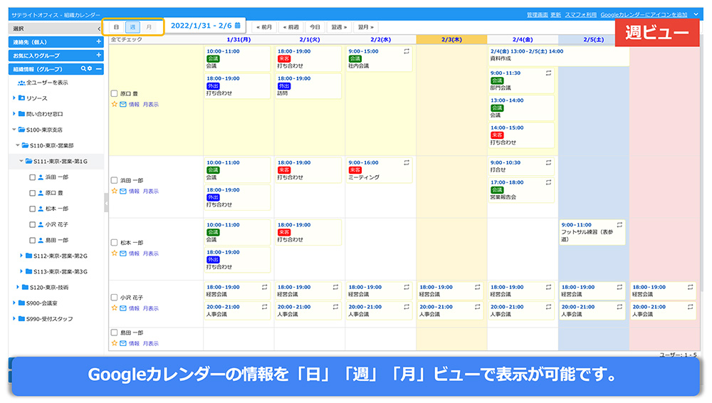Send mail to 島田 一郎 envelope icon

(123, 343)
